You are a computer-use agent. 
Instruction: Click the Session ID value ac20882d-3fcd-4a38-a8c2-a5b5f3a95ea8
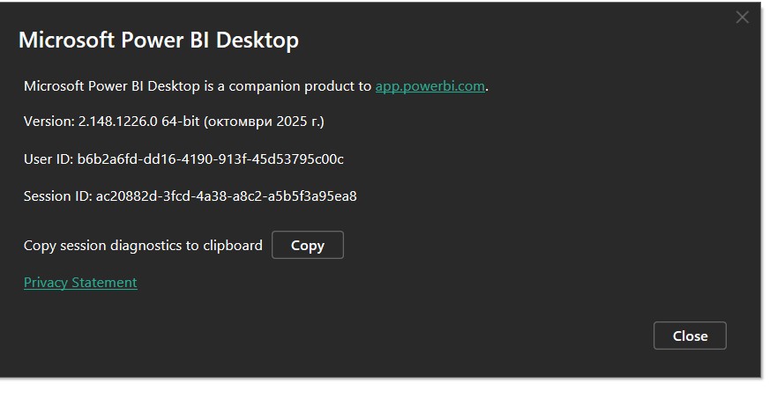[x=226, y=196]
